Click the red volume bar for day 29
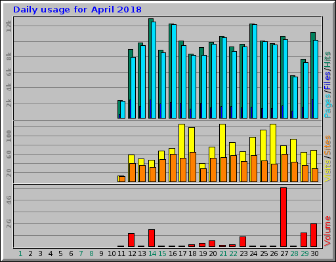Image resolution: width=336 pixels, height=262 pixels. tap(304, 240)
